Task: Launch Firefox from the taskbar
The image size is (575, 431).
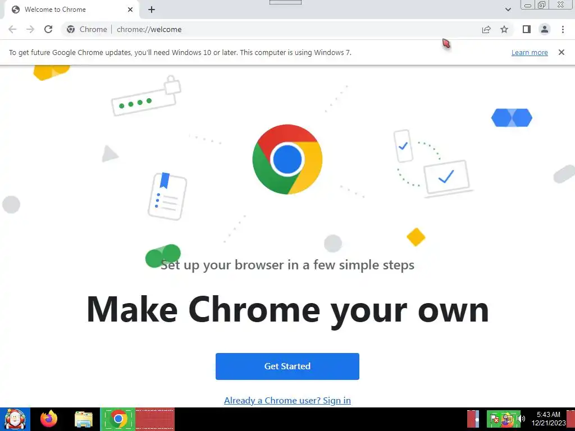Action: tap(49, 419)
